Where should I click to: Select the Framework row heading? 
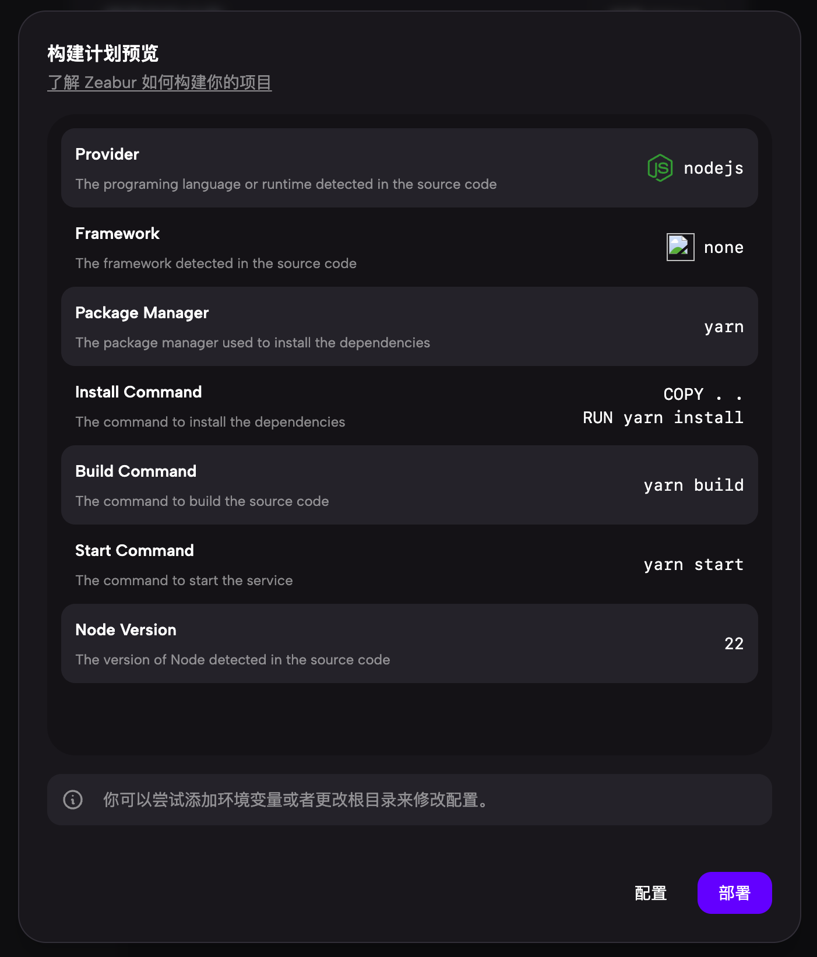click(x=117, y=234)
